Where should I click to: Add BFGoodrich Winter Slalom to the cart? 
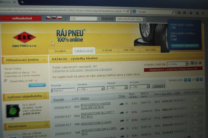point(201,99)
